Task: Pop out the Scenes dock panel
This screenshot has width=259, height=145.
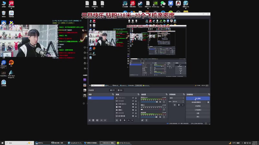Action: [113, 94]
